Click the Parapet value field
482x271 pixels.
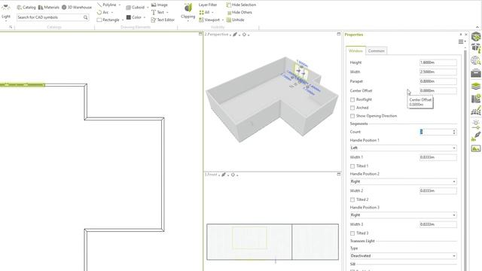(438, 81)
